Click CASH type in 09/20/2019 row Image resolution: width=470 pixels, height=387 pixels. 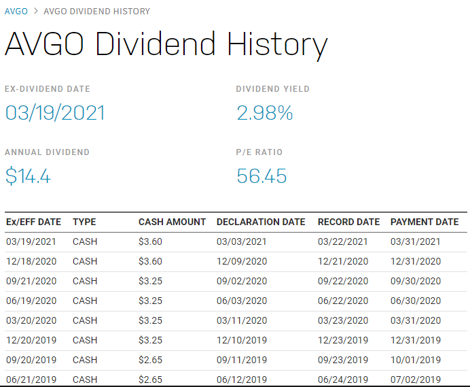click(85, 360)
